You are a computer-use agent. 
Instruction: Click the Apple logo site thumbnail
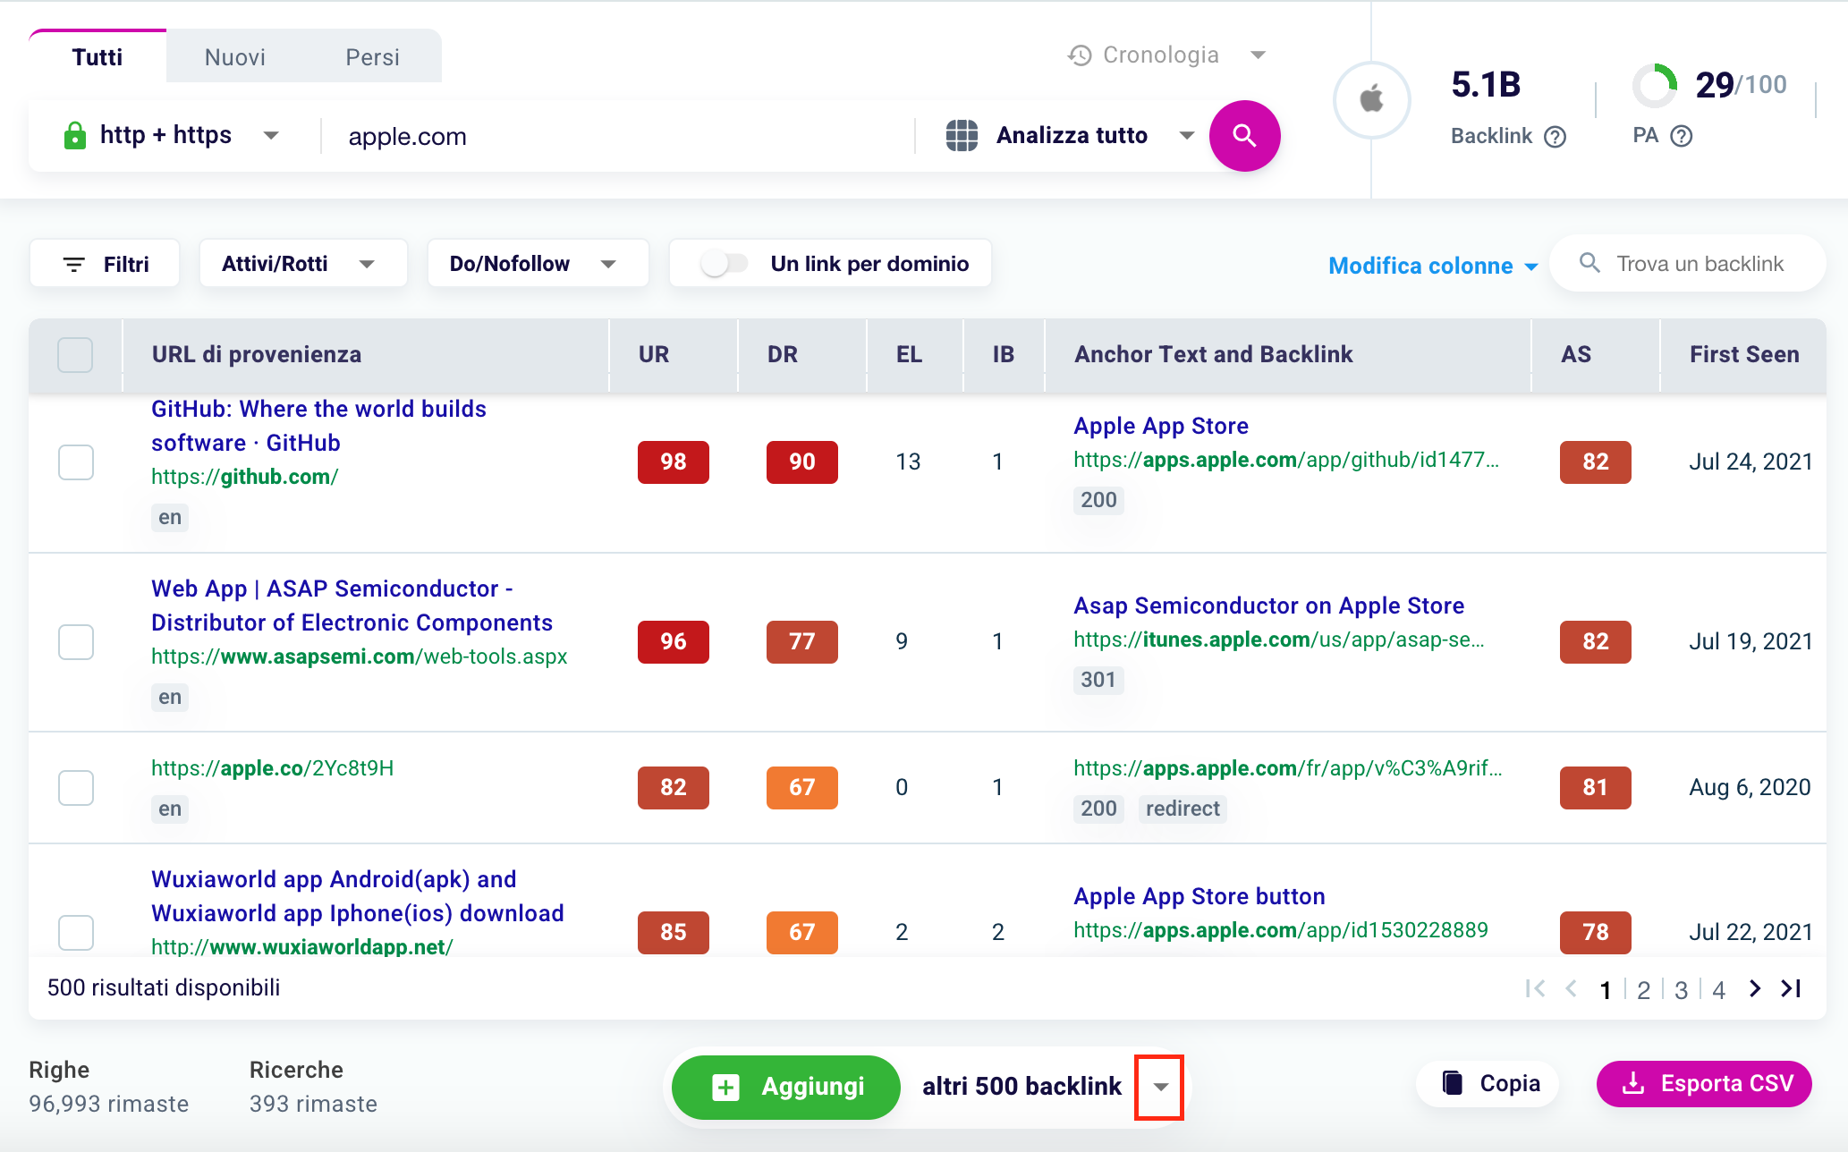tap(1372, 99)
